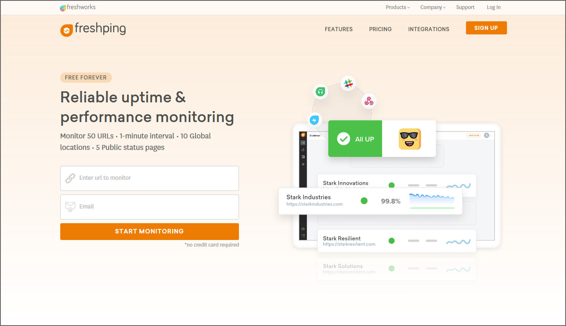This screenshot has height=326, width=566.
Task: Focus the 'Enter url to monitor' field
Action: coord(150,178)
